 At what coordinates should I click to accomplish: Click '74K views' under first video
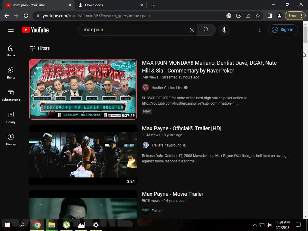(x=150, y=77)
